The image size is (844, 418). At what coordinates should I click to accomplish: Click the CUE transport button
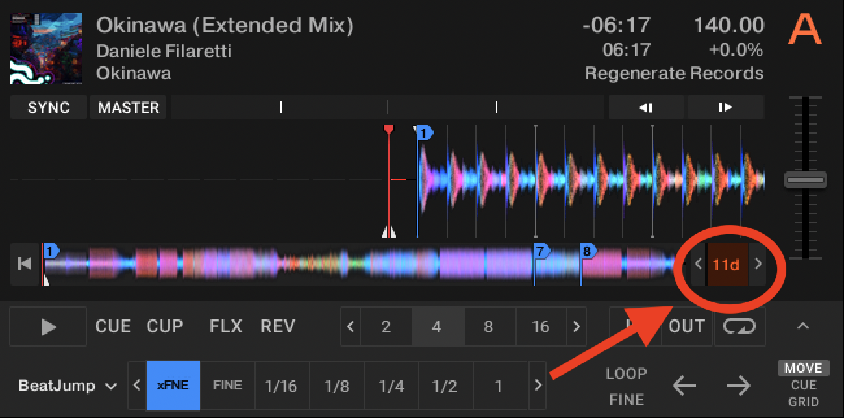(x=113, y=326)
